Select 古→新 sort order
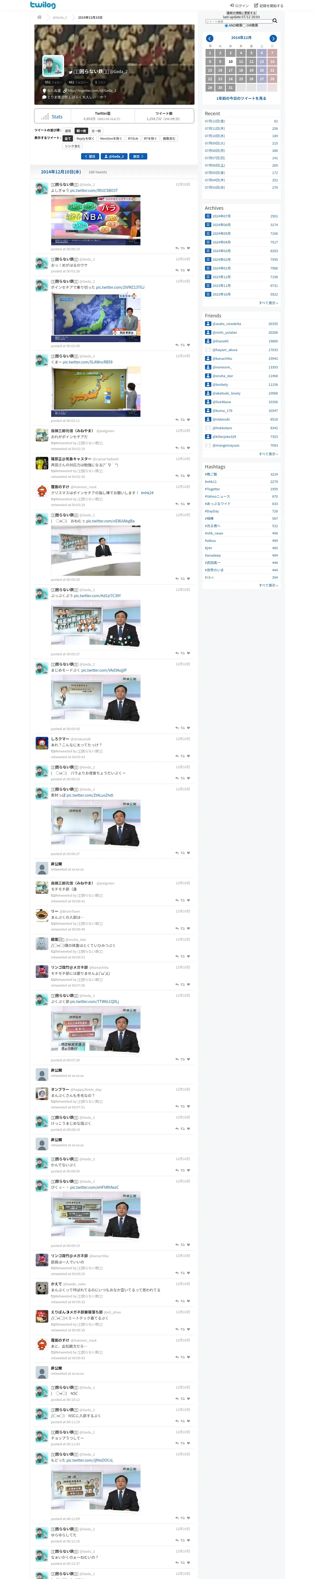The width and height of the screenshot is (315, 1579). [x=96, y=131]
